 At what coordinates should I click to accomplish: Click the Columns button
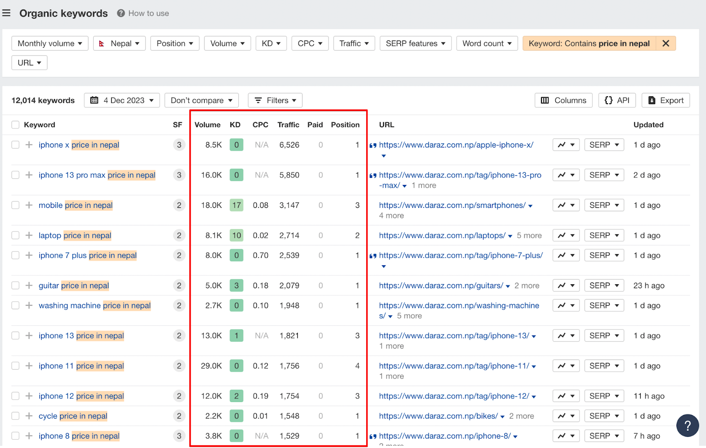pyautogui.click(x=563, y=100)
